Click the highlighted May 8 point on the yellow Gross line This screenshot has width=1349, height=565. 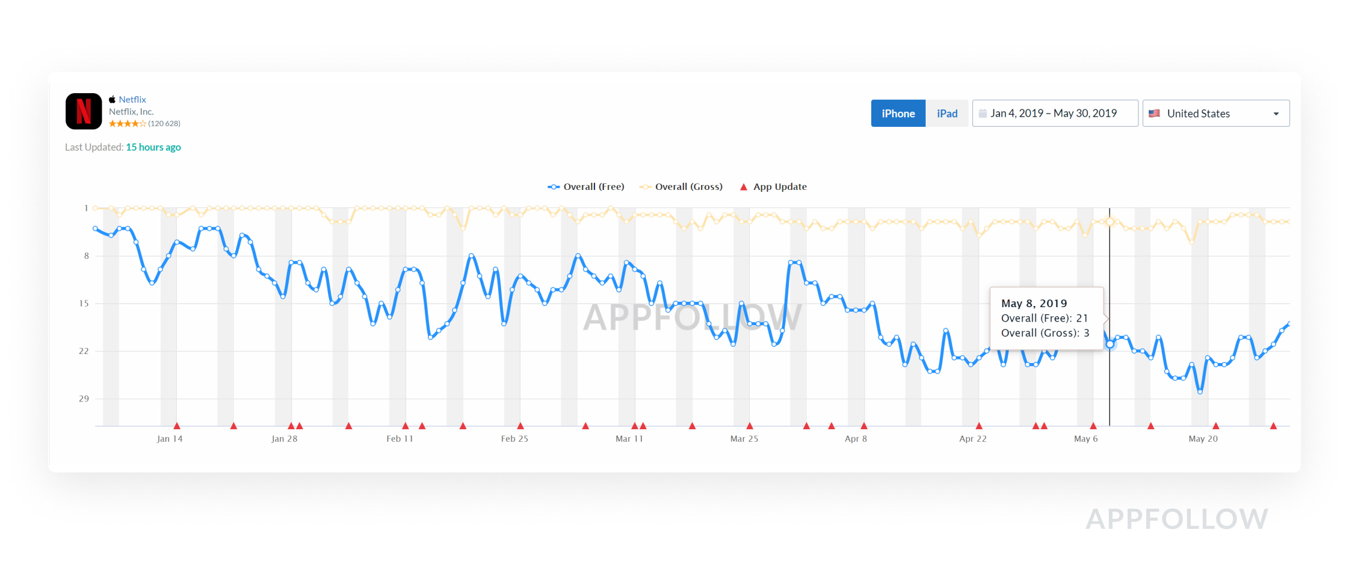click(1110, 222)
